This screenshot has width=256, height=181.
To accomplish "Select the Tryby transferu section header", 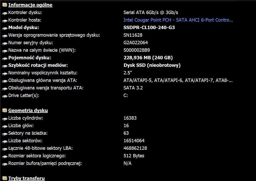I will [x=27, y=178].
